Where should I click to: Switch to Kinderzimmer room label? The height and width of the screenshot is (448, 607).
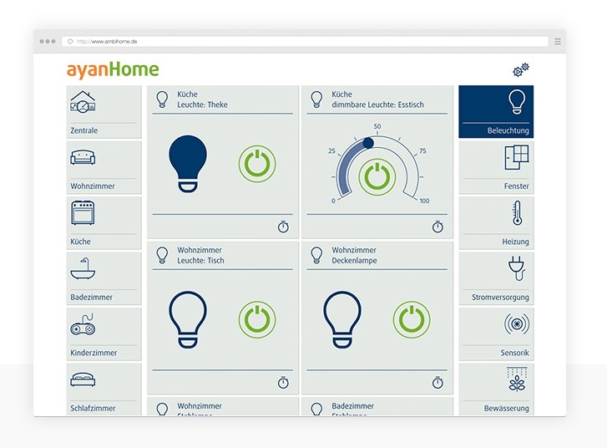click(x=94, y=353)
